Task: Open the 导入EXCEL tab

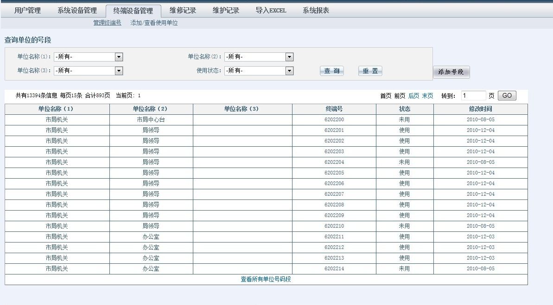Action: pyautogui.click(x=271, y=11)
